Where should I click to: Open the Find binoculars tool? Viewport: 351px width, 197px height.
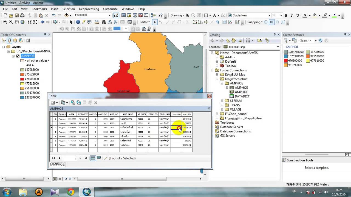104,22
